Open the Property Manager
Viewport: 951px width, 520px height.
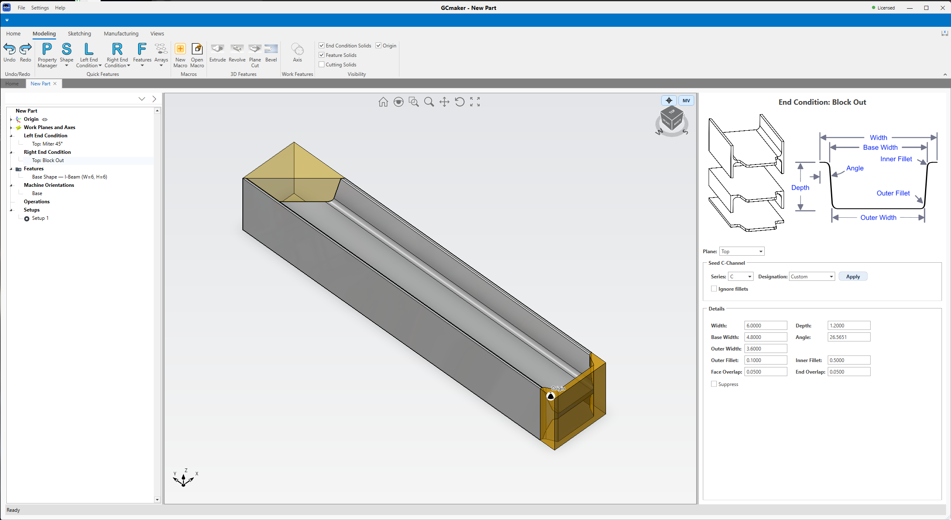[x=47, y=55]
